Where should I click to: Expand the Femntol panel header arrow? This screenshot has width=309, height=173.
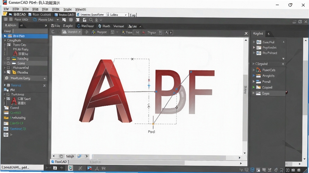point(5,85)
